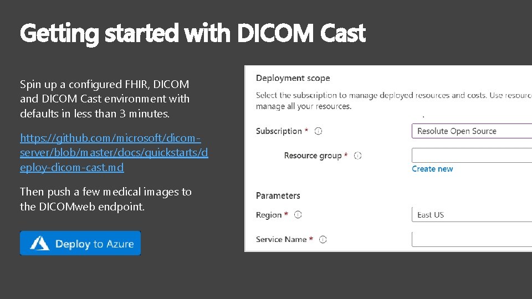Viewport: 532px width, 299px height.
Task: Click the deployment scope description text
Action: click(x=393, y=101)
